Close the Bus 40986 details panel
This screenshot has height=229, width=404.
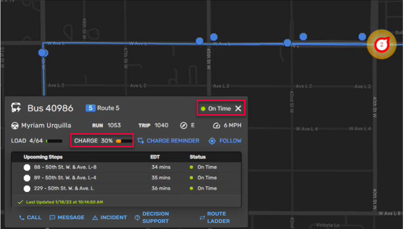(x=238, y=109)
